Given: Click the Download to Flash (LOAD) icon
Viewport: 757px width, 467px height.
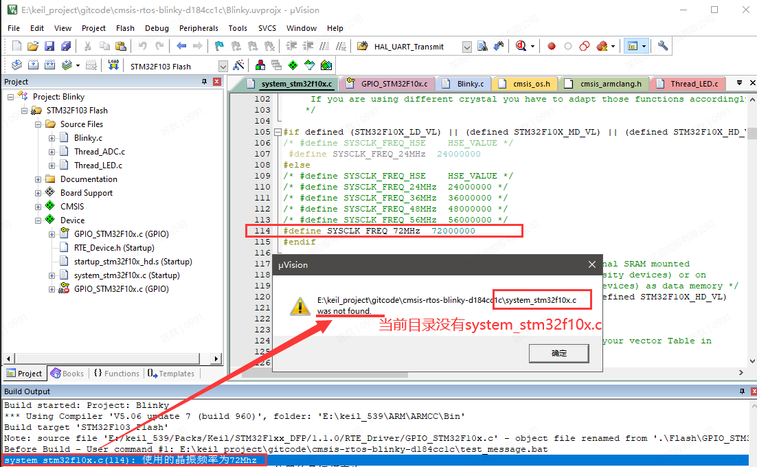Looking at the screenshot, I should pyautogui.click(x=113, y=66).
